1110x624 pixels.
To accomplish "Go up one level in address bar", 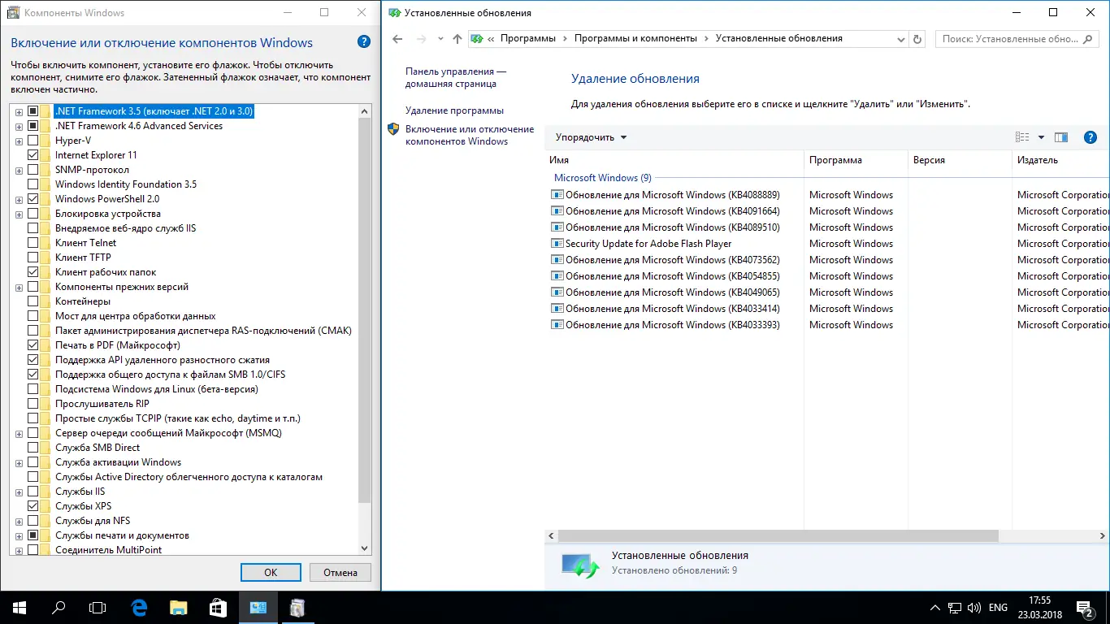I will click(457, 38).
